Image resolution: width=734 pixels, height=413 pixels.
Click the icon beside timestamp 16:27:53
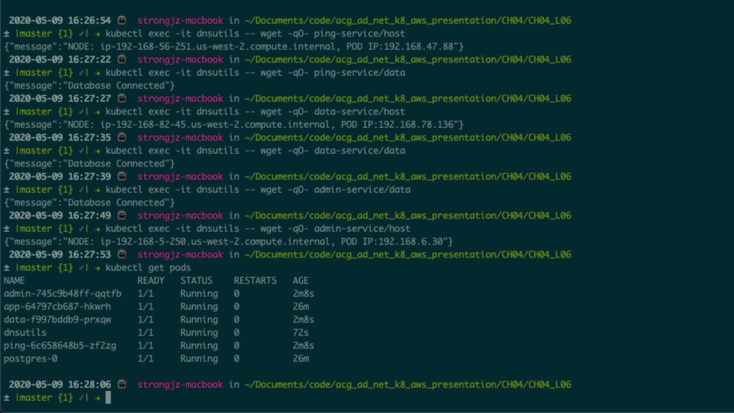(122, 254)
